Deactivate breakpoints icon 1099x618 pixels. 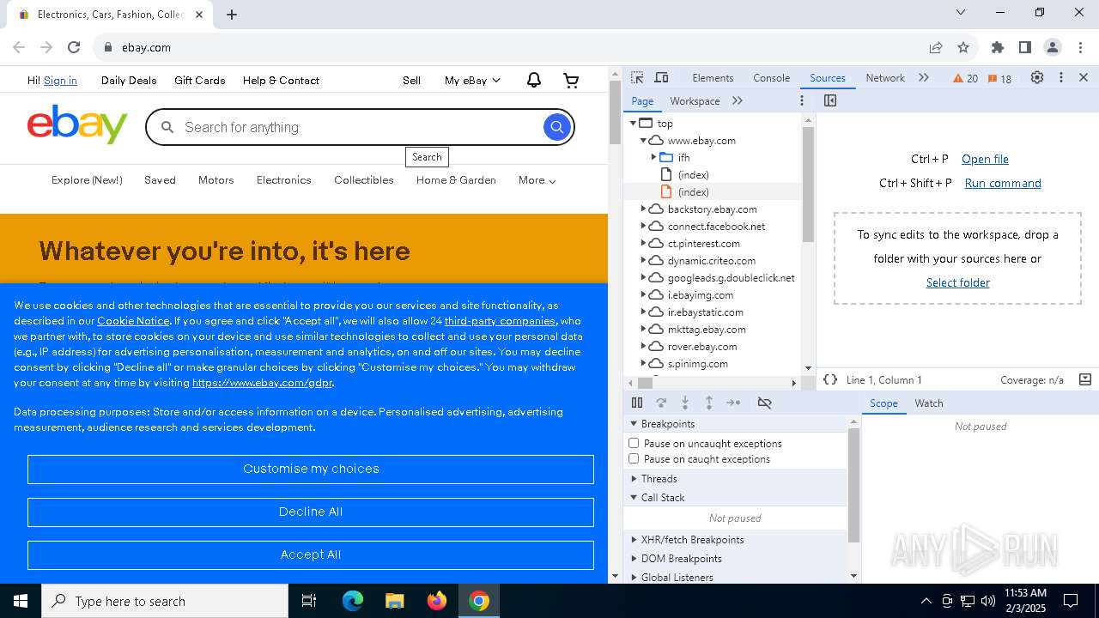point(764,403)
